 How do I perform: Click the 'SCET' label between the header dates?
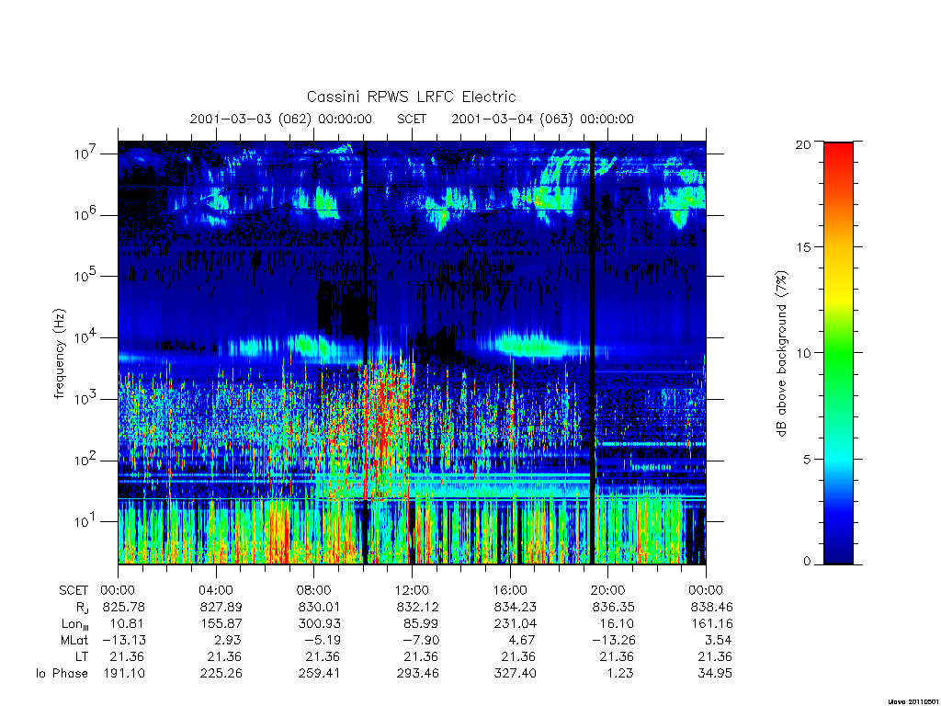click(412, 119)
